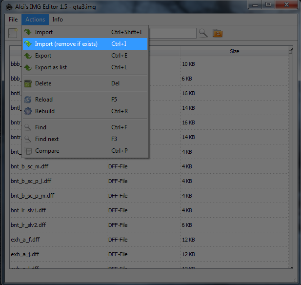Click the export arrow icon beside Export

click(x=28, y=56)
